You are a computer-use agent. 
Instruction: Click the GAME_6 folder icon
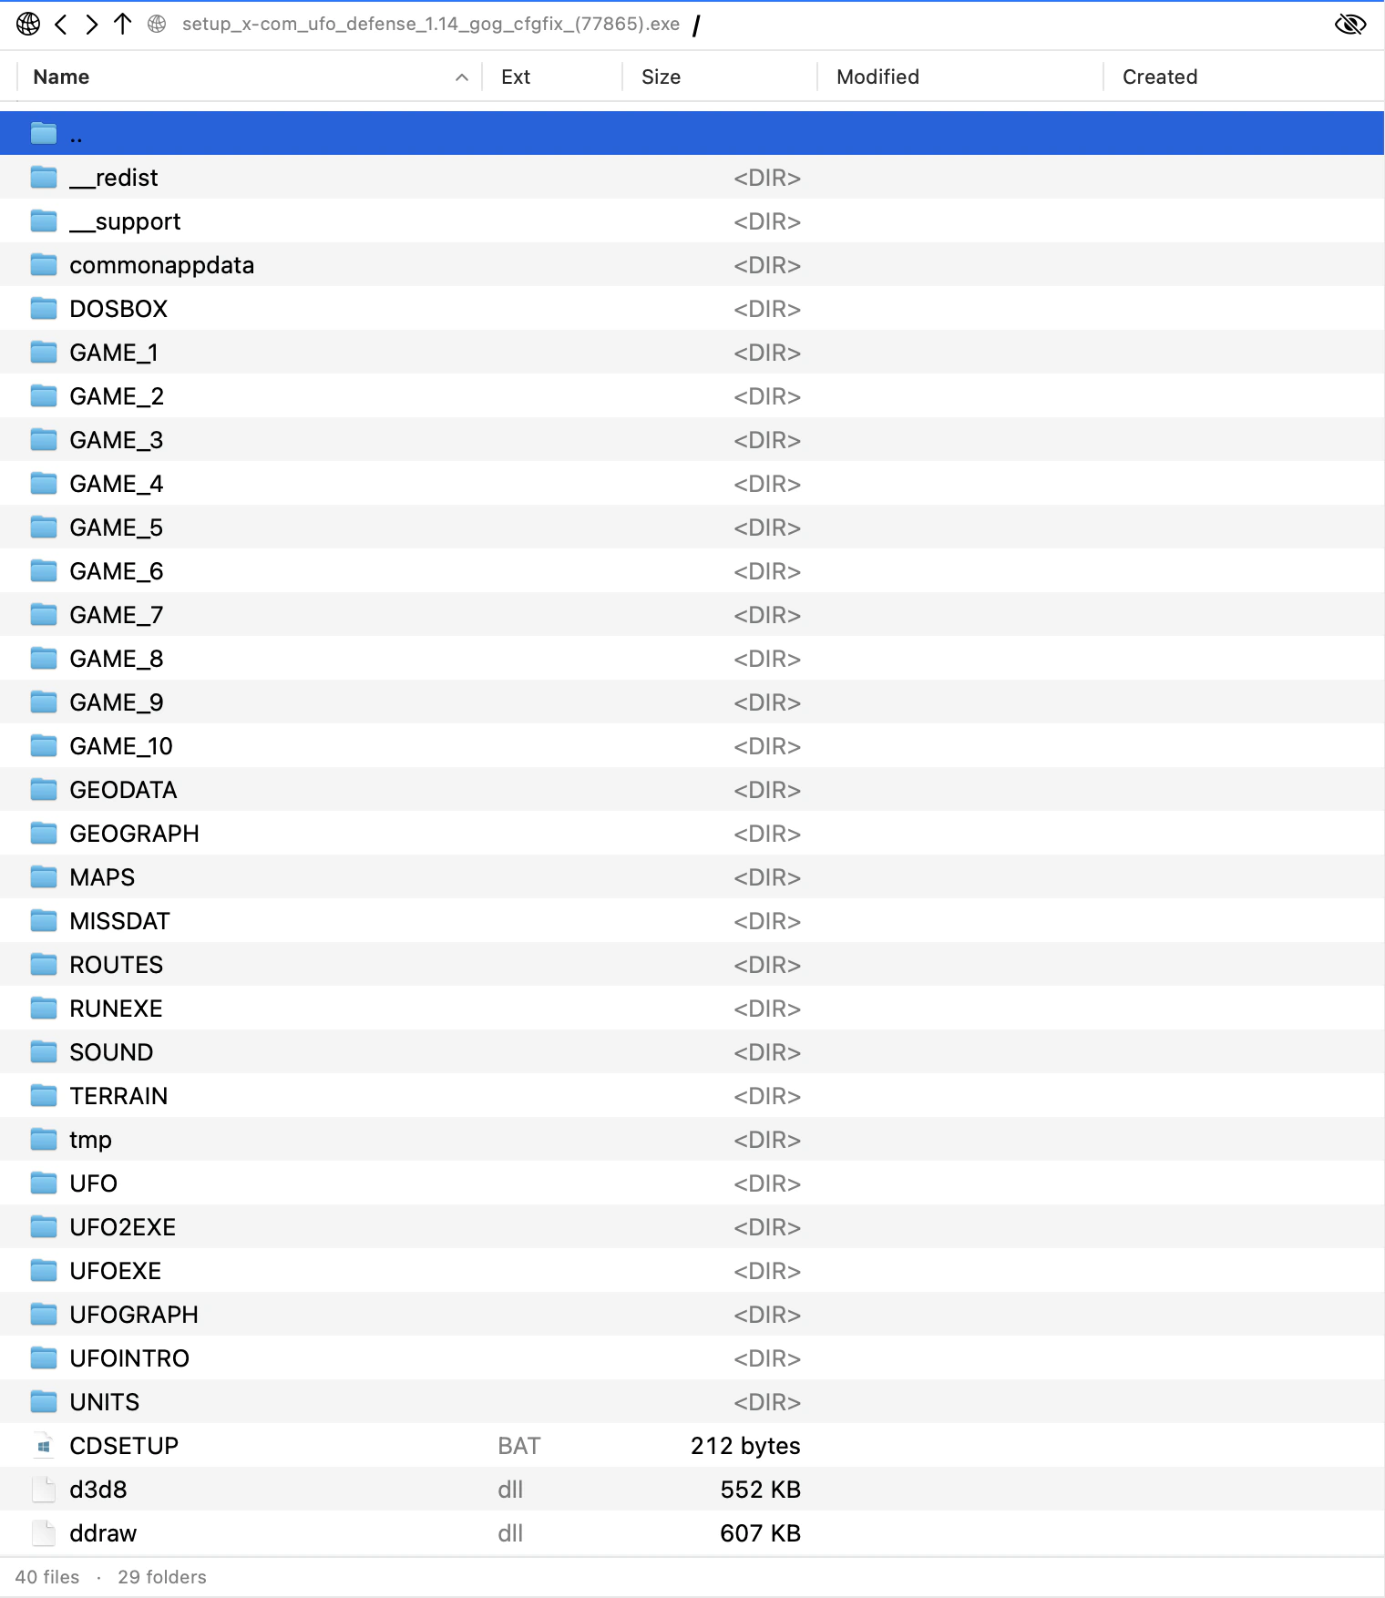44,570
